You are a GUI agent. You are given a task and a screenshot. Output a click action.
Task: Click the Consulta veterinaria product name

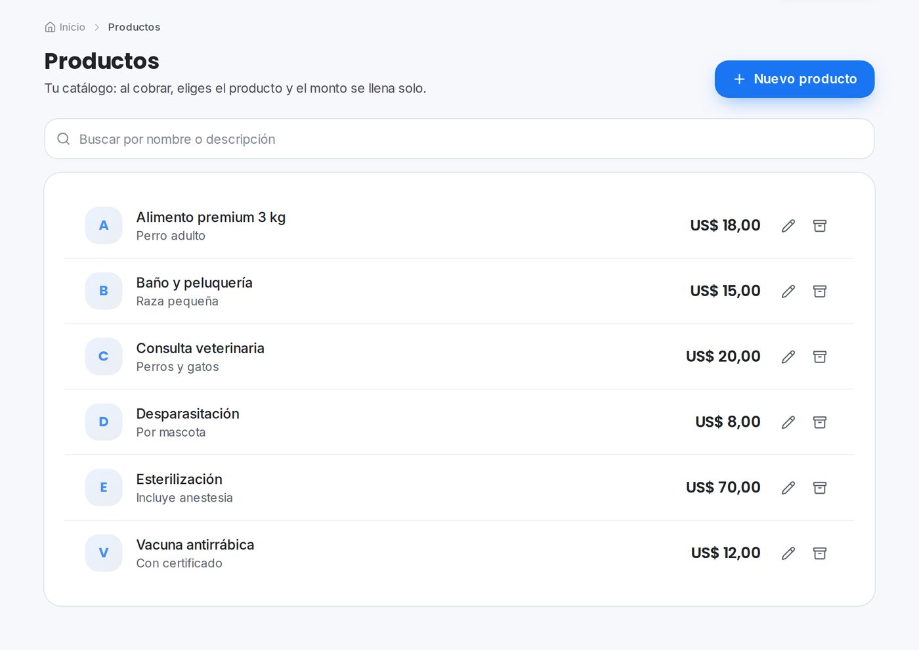coord(200,348)
